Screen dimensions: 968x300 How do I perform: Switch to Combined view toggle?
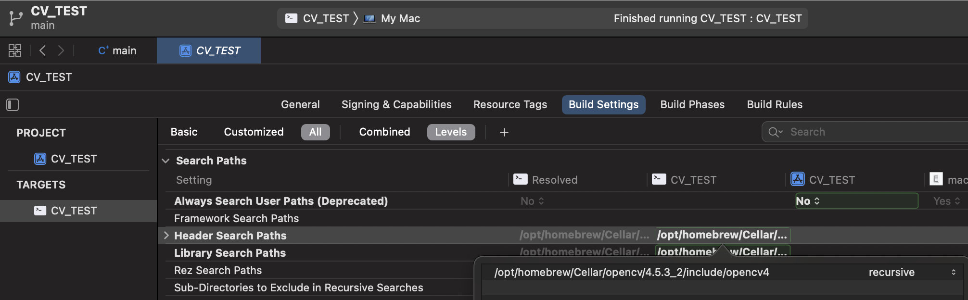click(384, 132)
